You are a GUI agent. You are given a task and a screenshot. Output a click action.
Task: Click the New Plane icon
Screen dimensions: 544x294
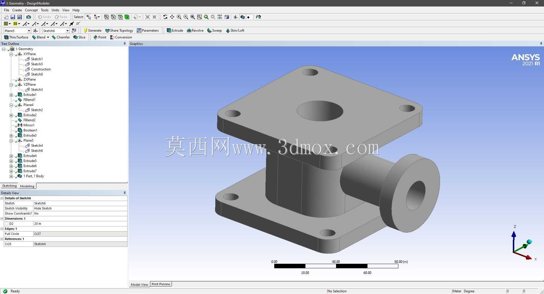(35, 31)
